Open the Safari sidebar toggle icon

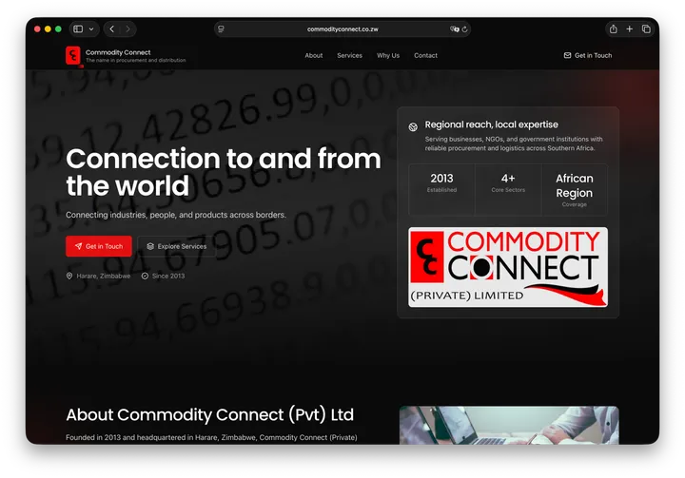78,29
